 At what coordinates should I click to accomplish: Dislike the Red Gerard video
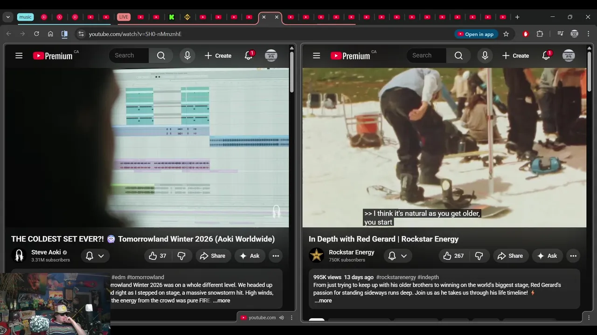pyautogui.click(x=479, y=256)
